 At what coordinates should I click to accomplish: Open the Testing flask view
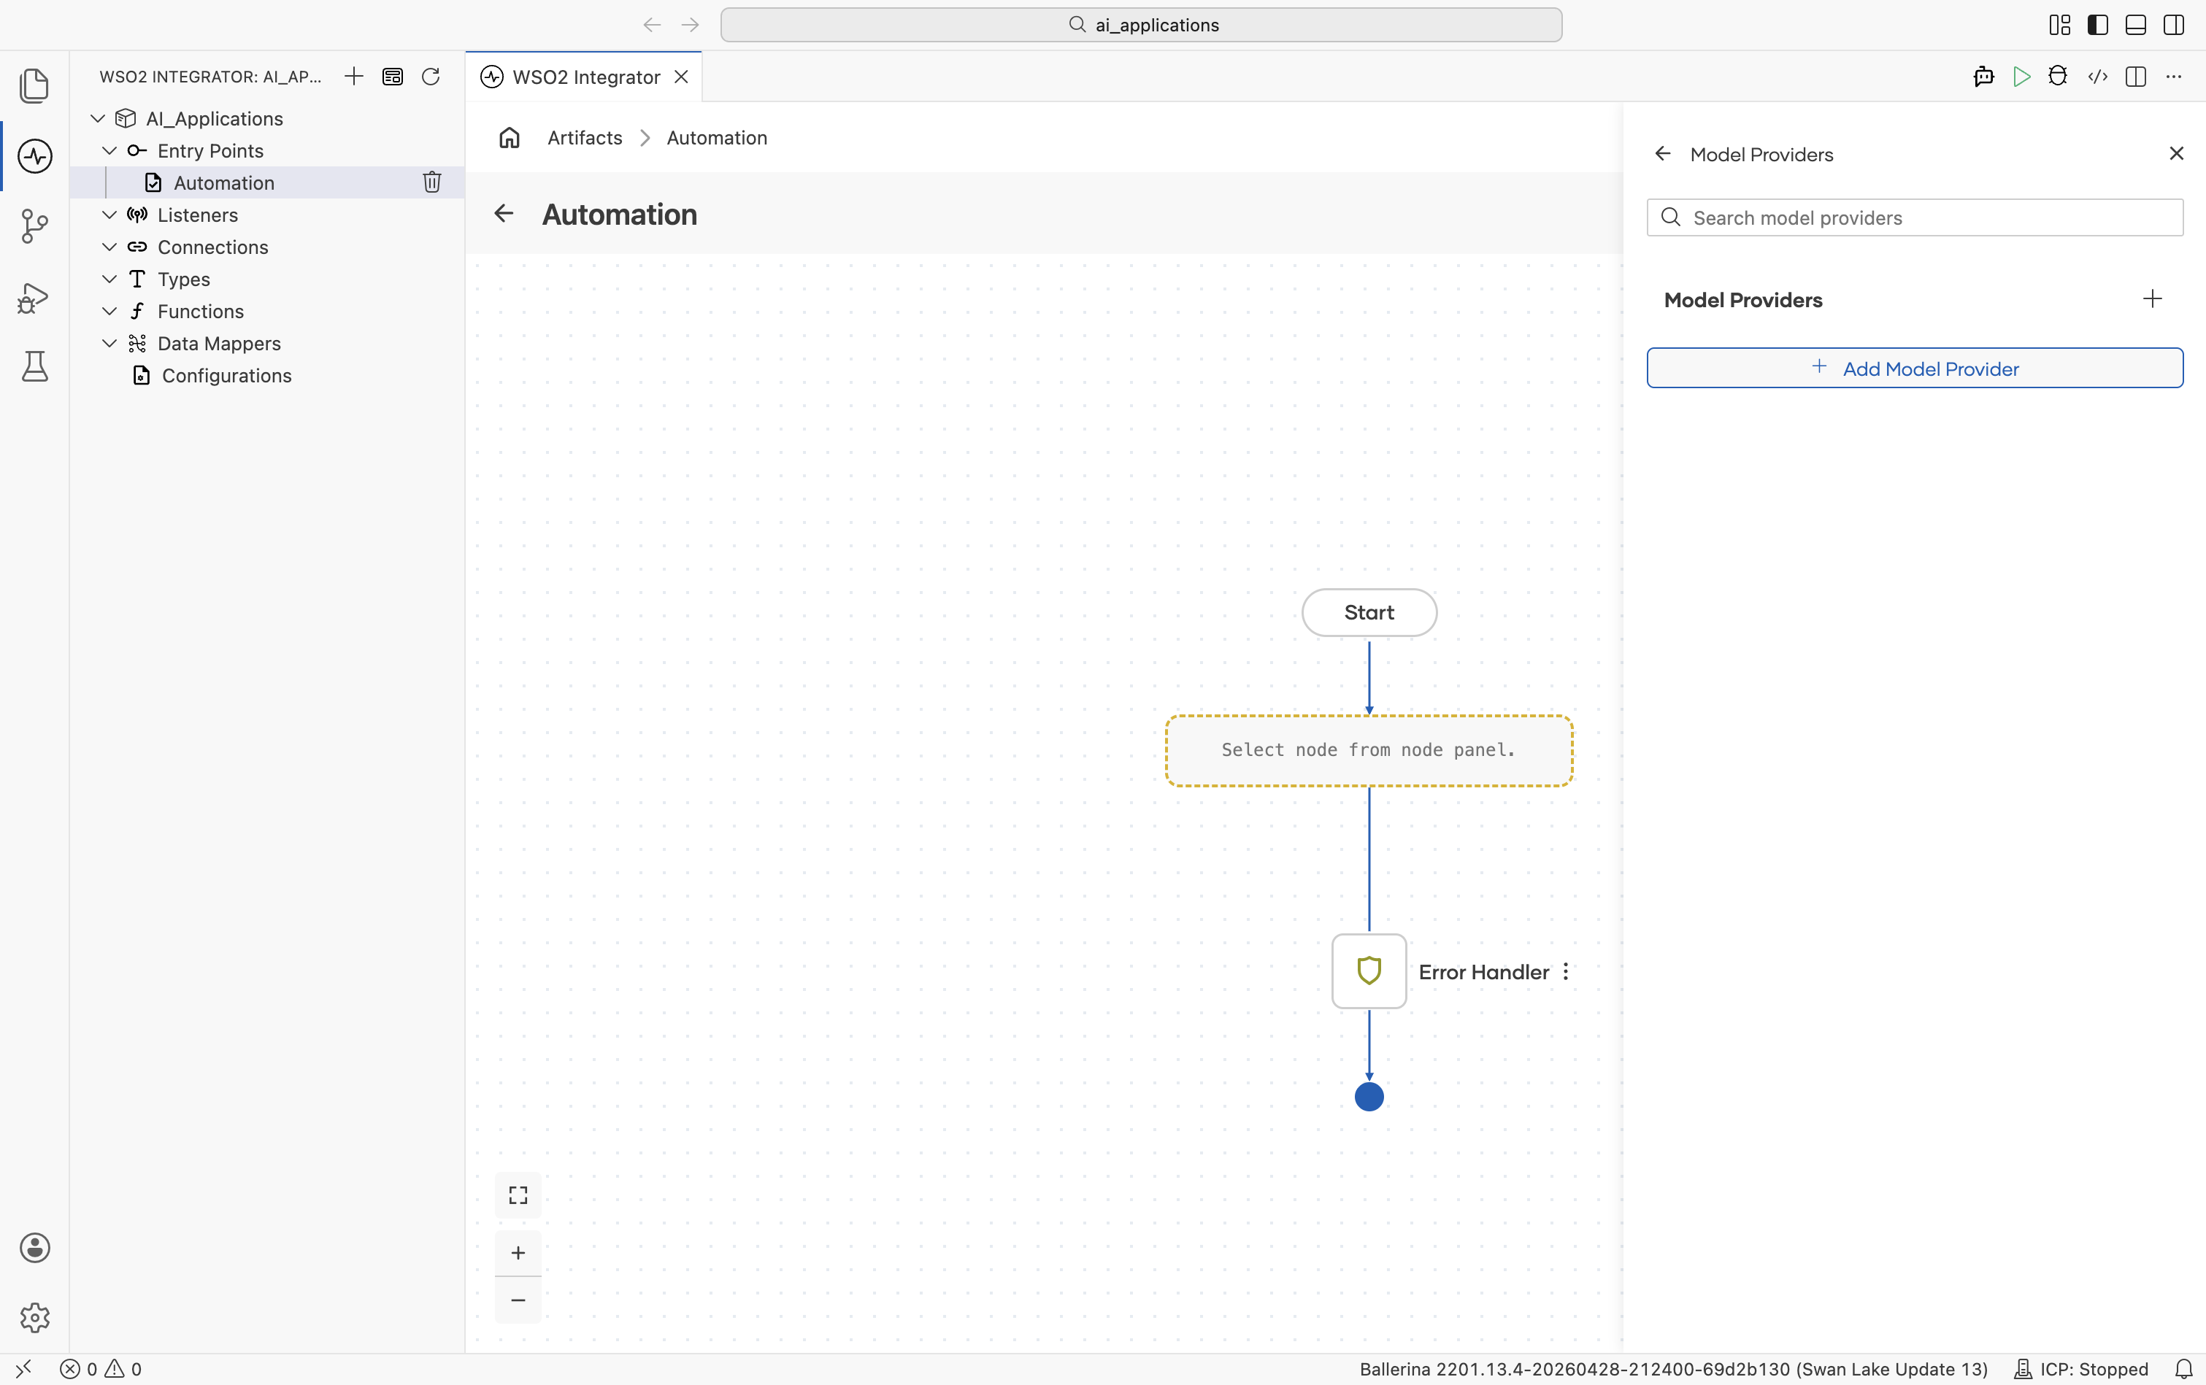(x=34, y=366)
